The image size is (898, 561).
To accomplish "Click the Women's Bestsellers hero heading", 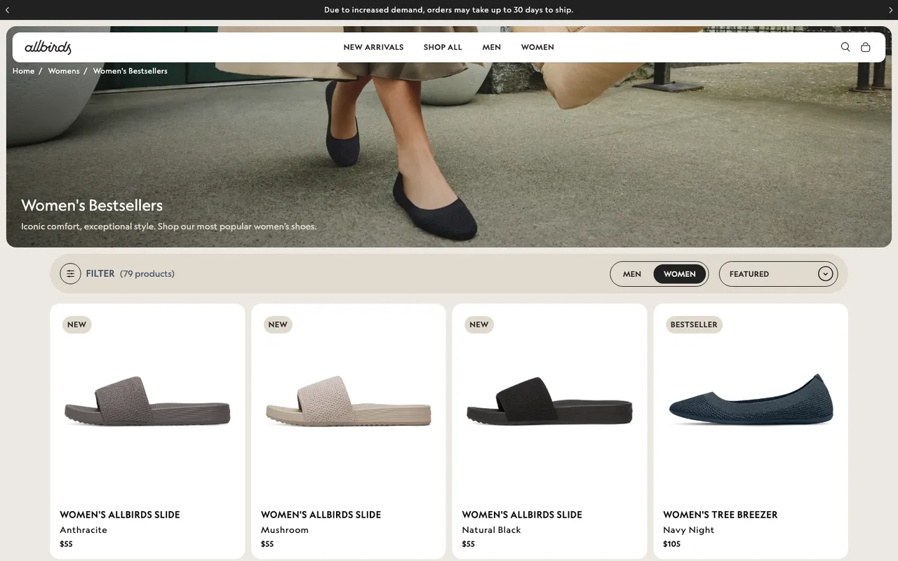I will click(92, 205).
